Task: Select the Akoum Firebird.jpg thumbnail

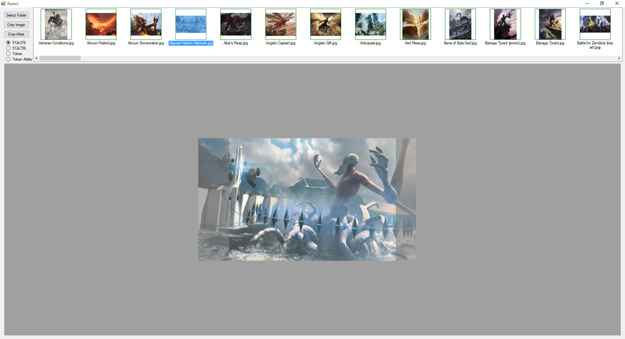Action: (x=101, y=24)
